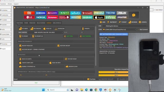The width and height of the screenshot is (164, 92).
Task: Click the DFU DRIVERS button
Action: (x=36, y=29)
